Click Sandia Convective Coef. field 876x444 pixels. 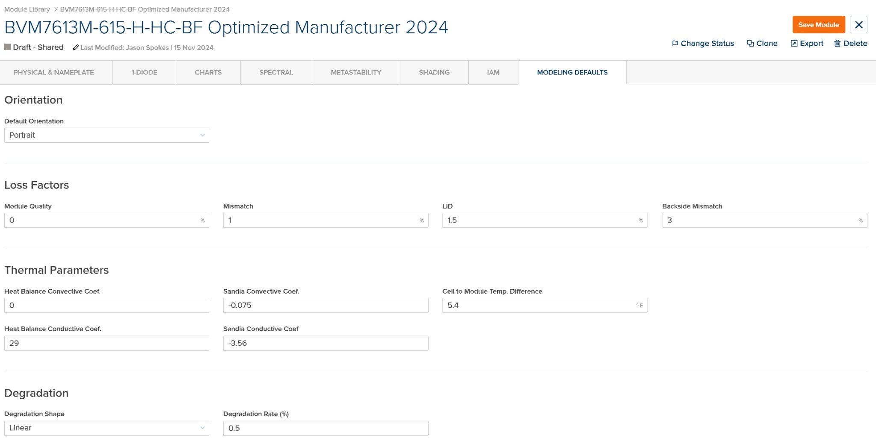click(326, 305)
